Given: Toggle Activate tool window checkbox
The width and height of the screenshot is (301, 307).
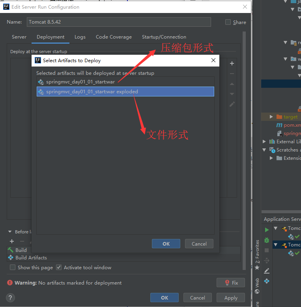Looking at the screenshot, I should tap(59, 267).
